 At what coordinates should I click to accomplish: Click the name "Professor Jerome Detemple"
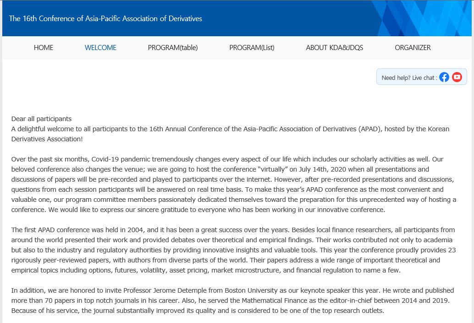tap(165, 290)
